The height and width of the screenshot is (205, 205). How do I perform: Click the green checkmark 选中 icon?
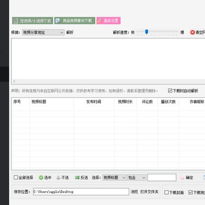(x=41, y=178)
